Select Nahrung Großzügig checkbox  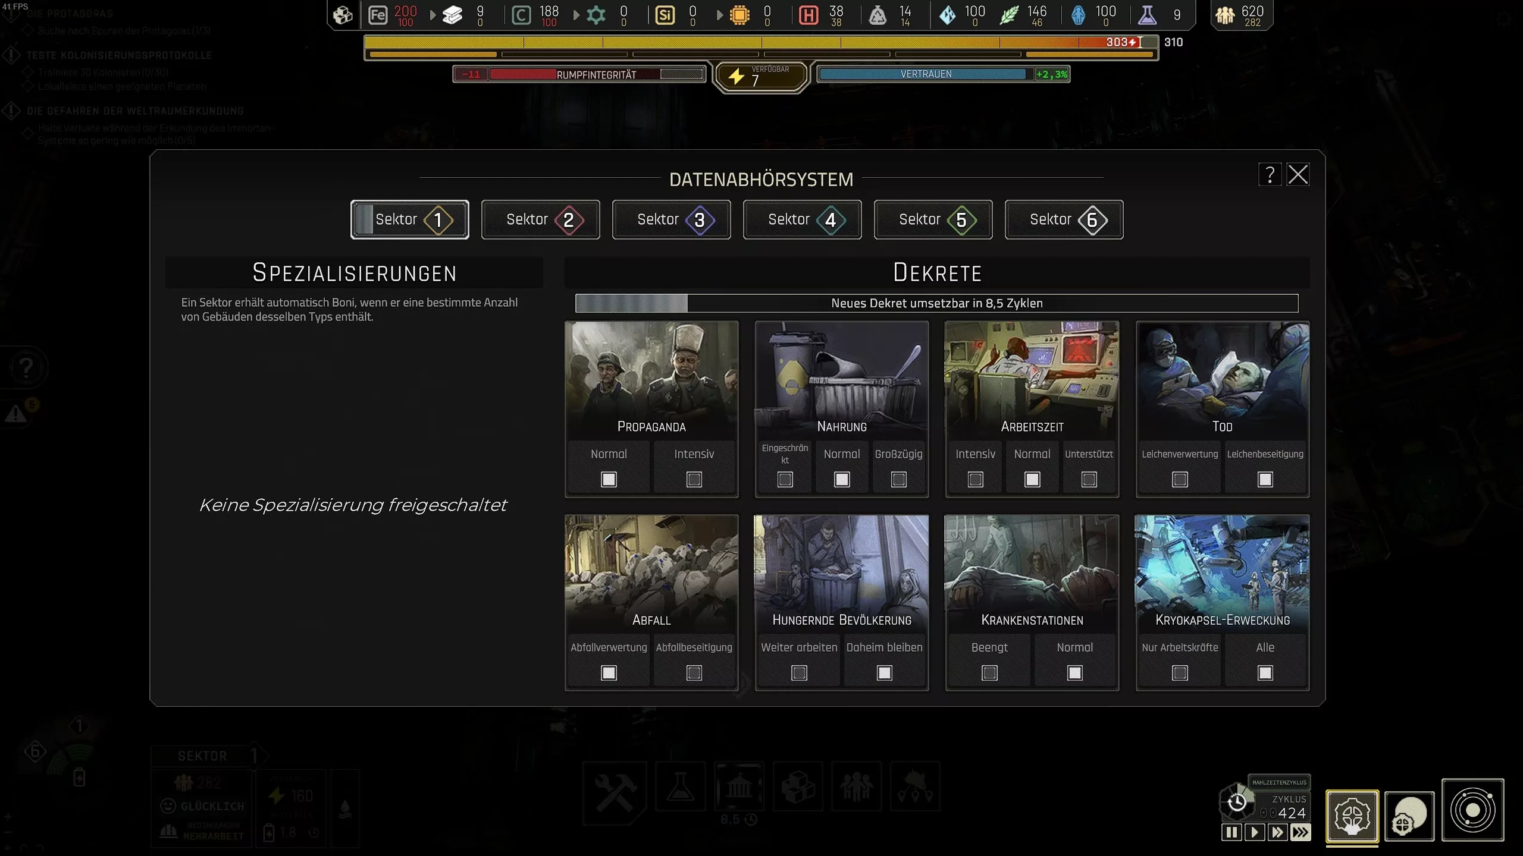pos(898,479)
